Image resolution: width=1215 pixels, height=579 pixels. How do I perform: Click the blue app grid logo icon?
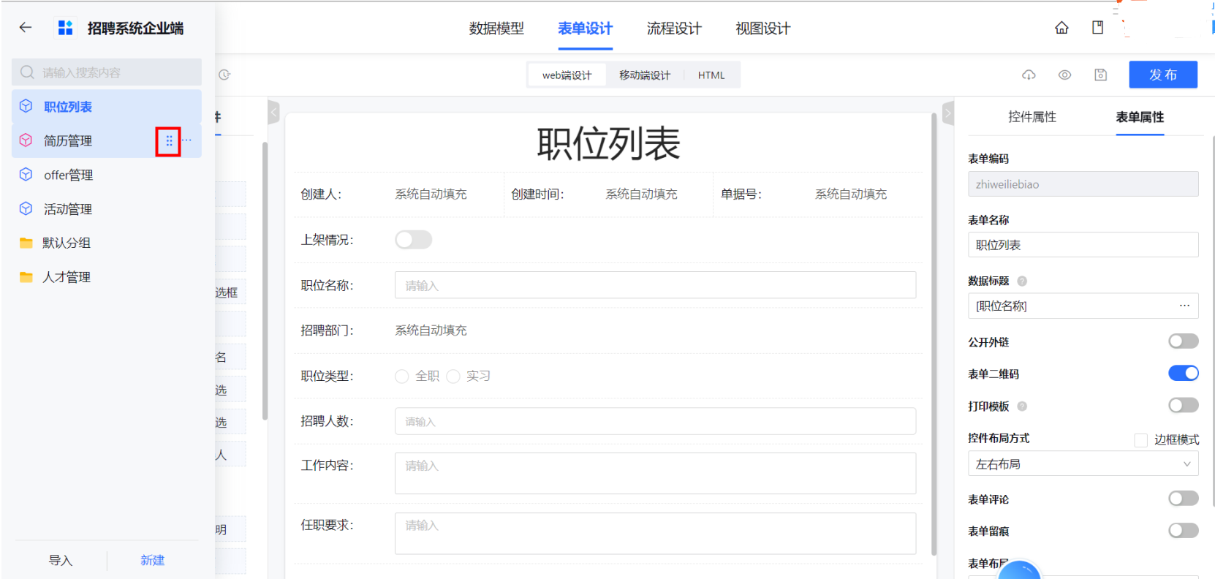pos(65,28)
